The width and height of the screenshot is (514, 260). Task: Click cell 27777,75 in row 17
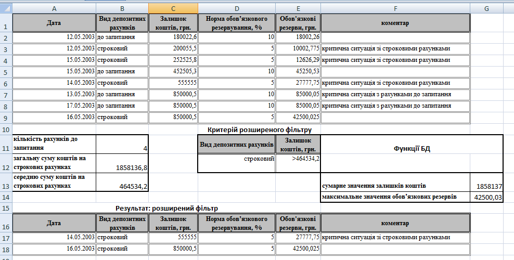(x=298, y=238)
